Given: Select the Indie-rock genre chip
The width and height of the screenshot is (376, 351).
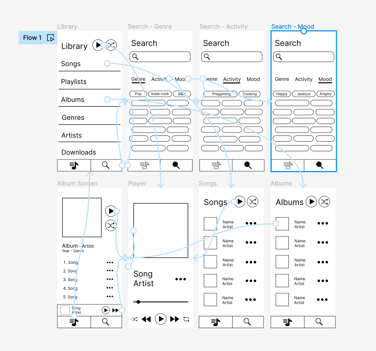Looking at the screenshot, I should [160, 94].
